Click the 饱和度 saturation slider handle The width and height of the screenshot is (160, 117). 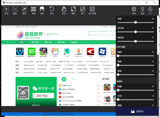tap(135, 41)
